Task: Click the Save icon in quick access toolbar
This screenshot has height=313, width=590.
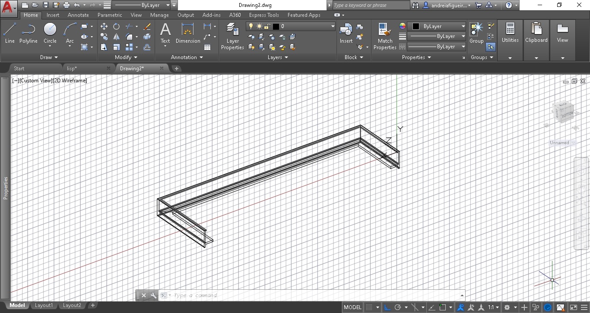Action: 46,5
